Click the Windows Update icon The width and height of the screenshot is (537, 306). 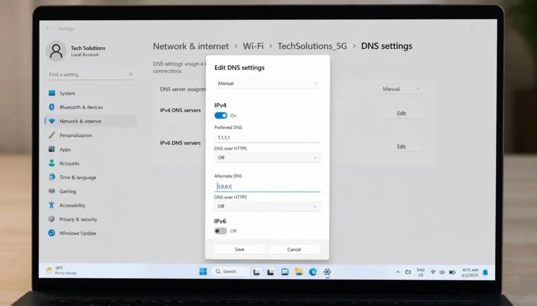[x=52, y=233]
